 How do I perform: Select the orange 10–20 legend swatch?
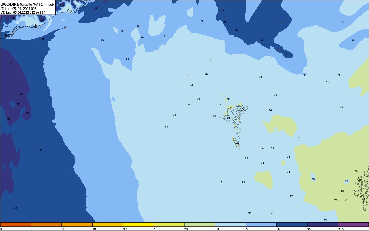click(x=46, y=224)
